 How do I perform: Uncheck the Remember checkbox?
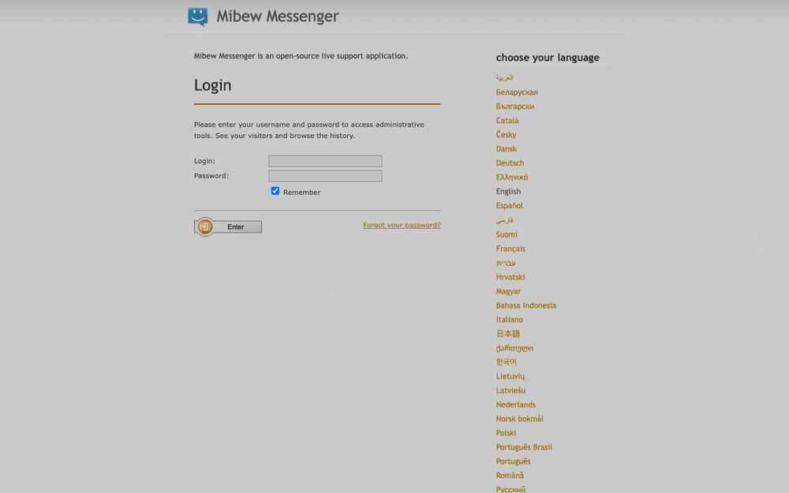[275, 191]
